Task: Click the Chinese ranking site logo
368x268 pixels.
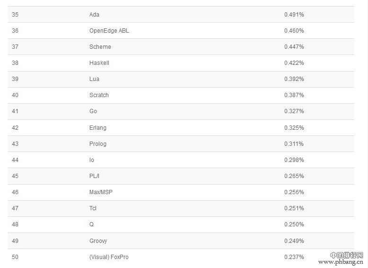Action: (x=346, y=255)
